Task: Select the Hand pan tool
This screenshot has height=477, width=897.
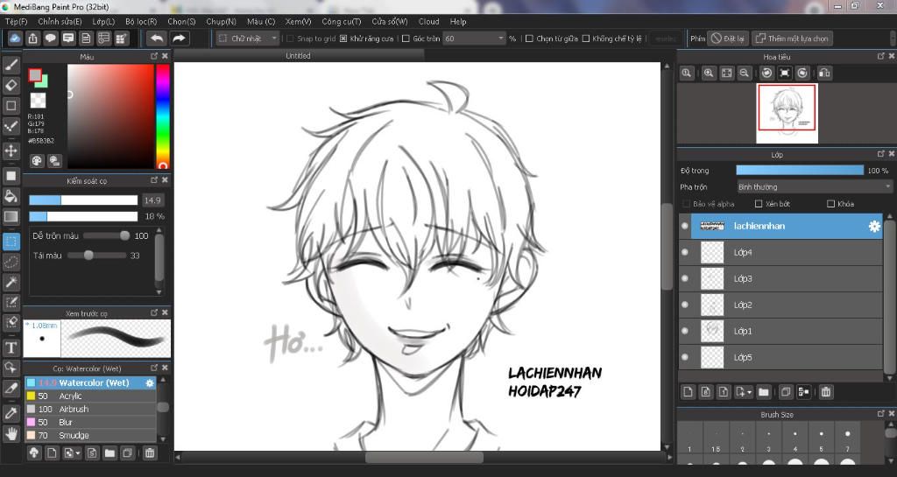Action: point(11,433)
